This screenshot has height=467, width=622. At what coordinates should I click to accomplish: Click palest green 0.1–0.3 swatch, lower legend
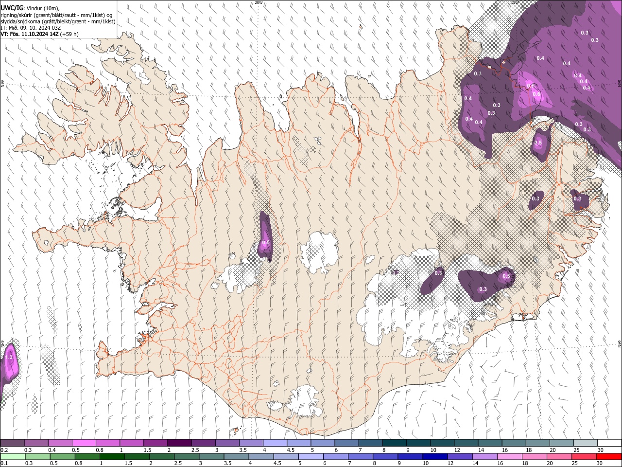tap(13, 456)
